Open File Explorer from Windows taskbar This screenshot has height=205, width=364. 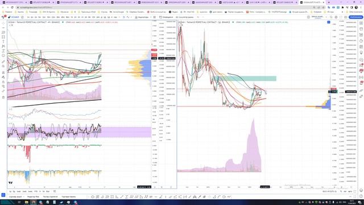[26, 202]
